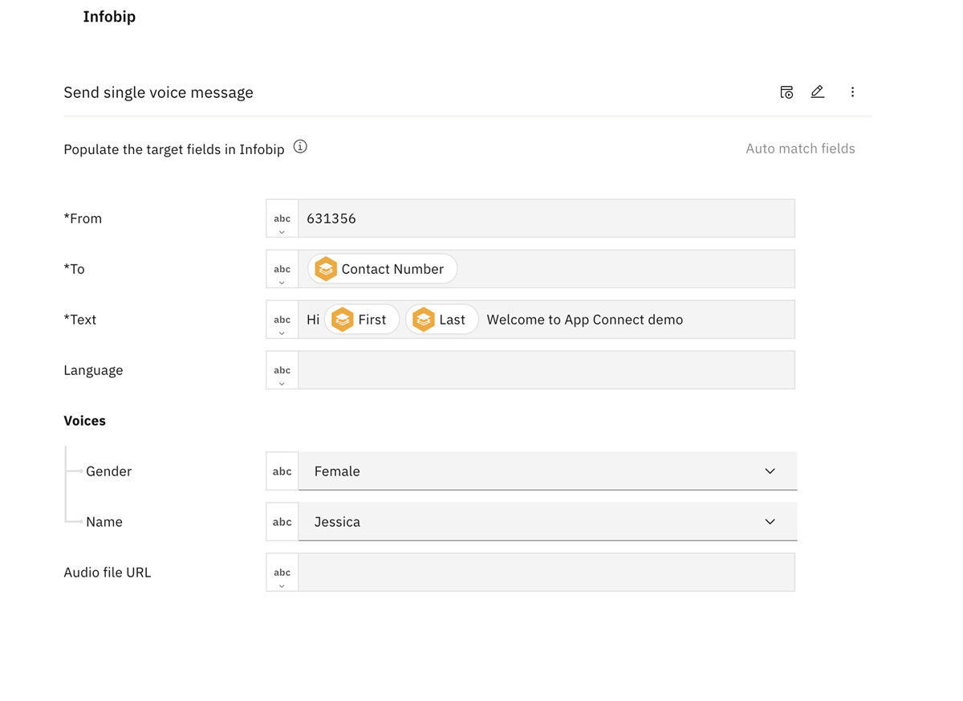Click inside the empty Language input field
This screenshot has width=963, height=701.
(x=546, y=369)
